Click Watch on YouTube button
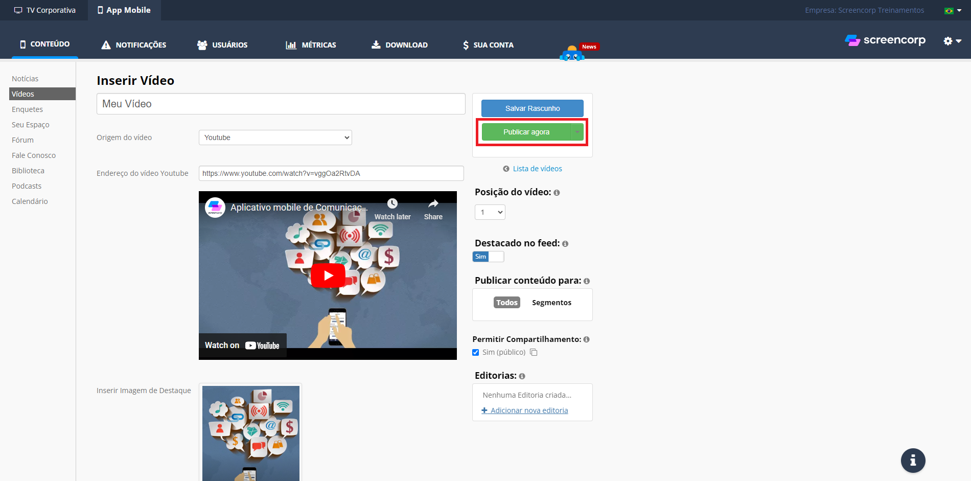Viewport: 971px width, 481px height. (x=242, y=346)
